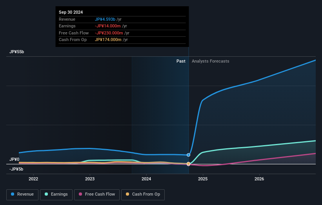Viewport: 322px width, 205px height.
Task: Click the -JP¥5b y-axis label
Action: point(16,169)
